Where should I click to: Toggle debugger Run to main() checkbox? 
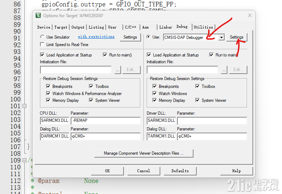pyautogui.click(x=211, y=55)
